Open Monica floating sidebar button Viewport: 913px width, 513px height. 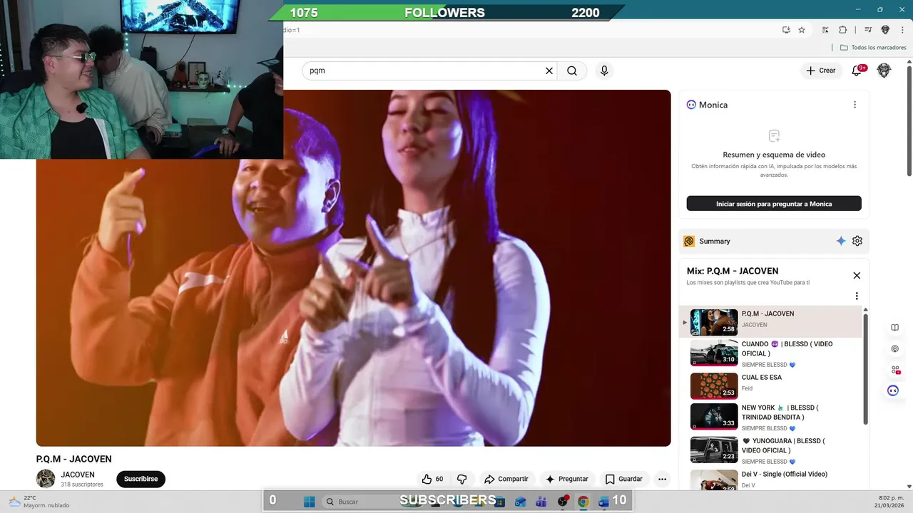coord(893,390)
